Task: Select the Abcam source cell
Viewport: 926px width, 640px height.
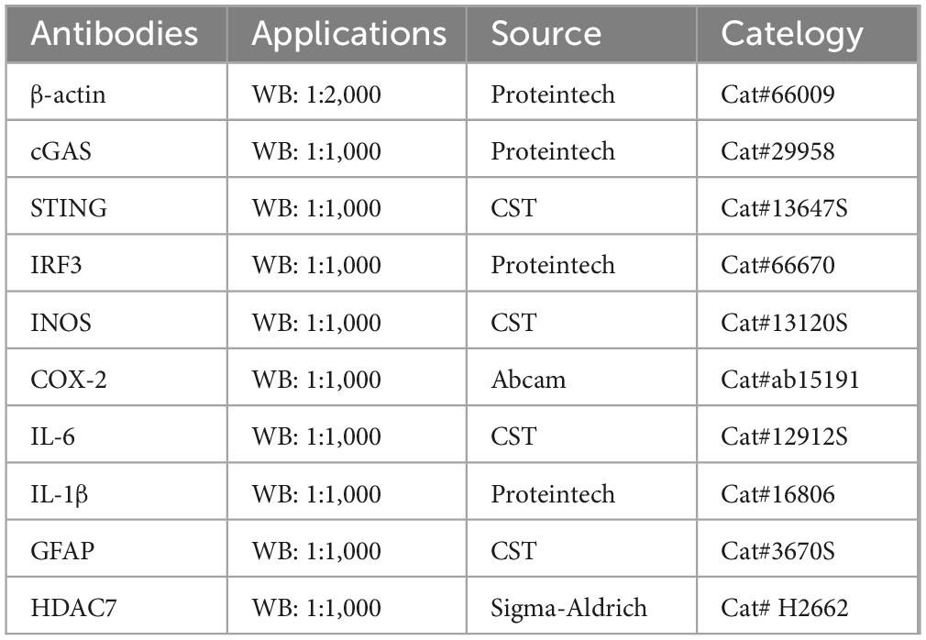Action: [528, 380]
